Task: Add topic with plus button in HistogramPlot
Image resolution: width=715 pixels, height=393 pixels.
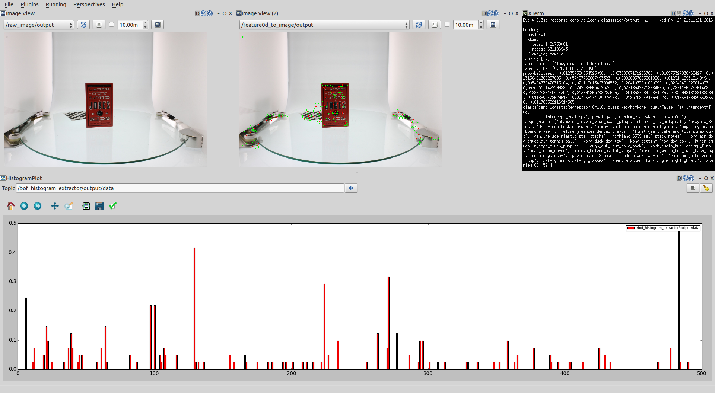Action: coord(351,188)
